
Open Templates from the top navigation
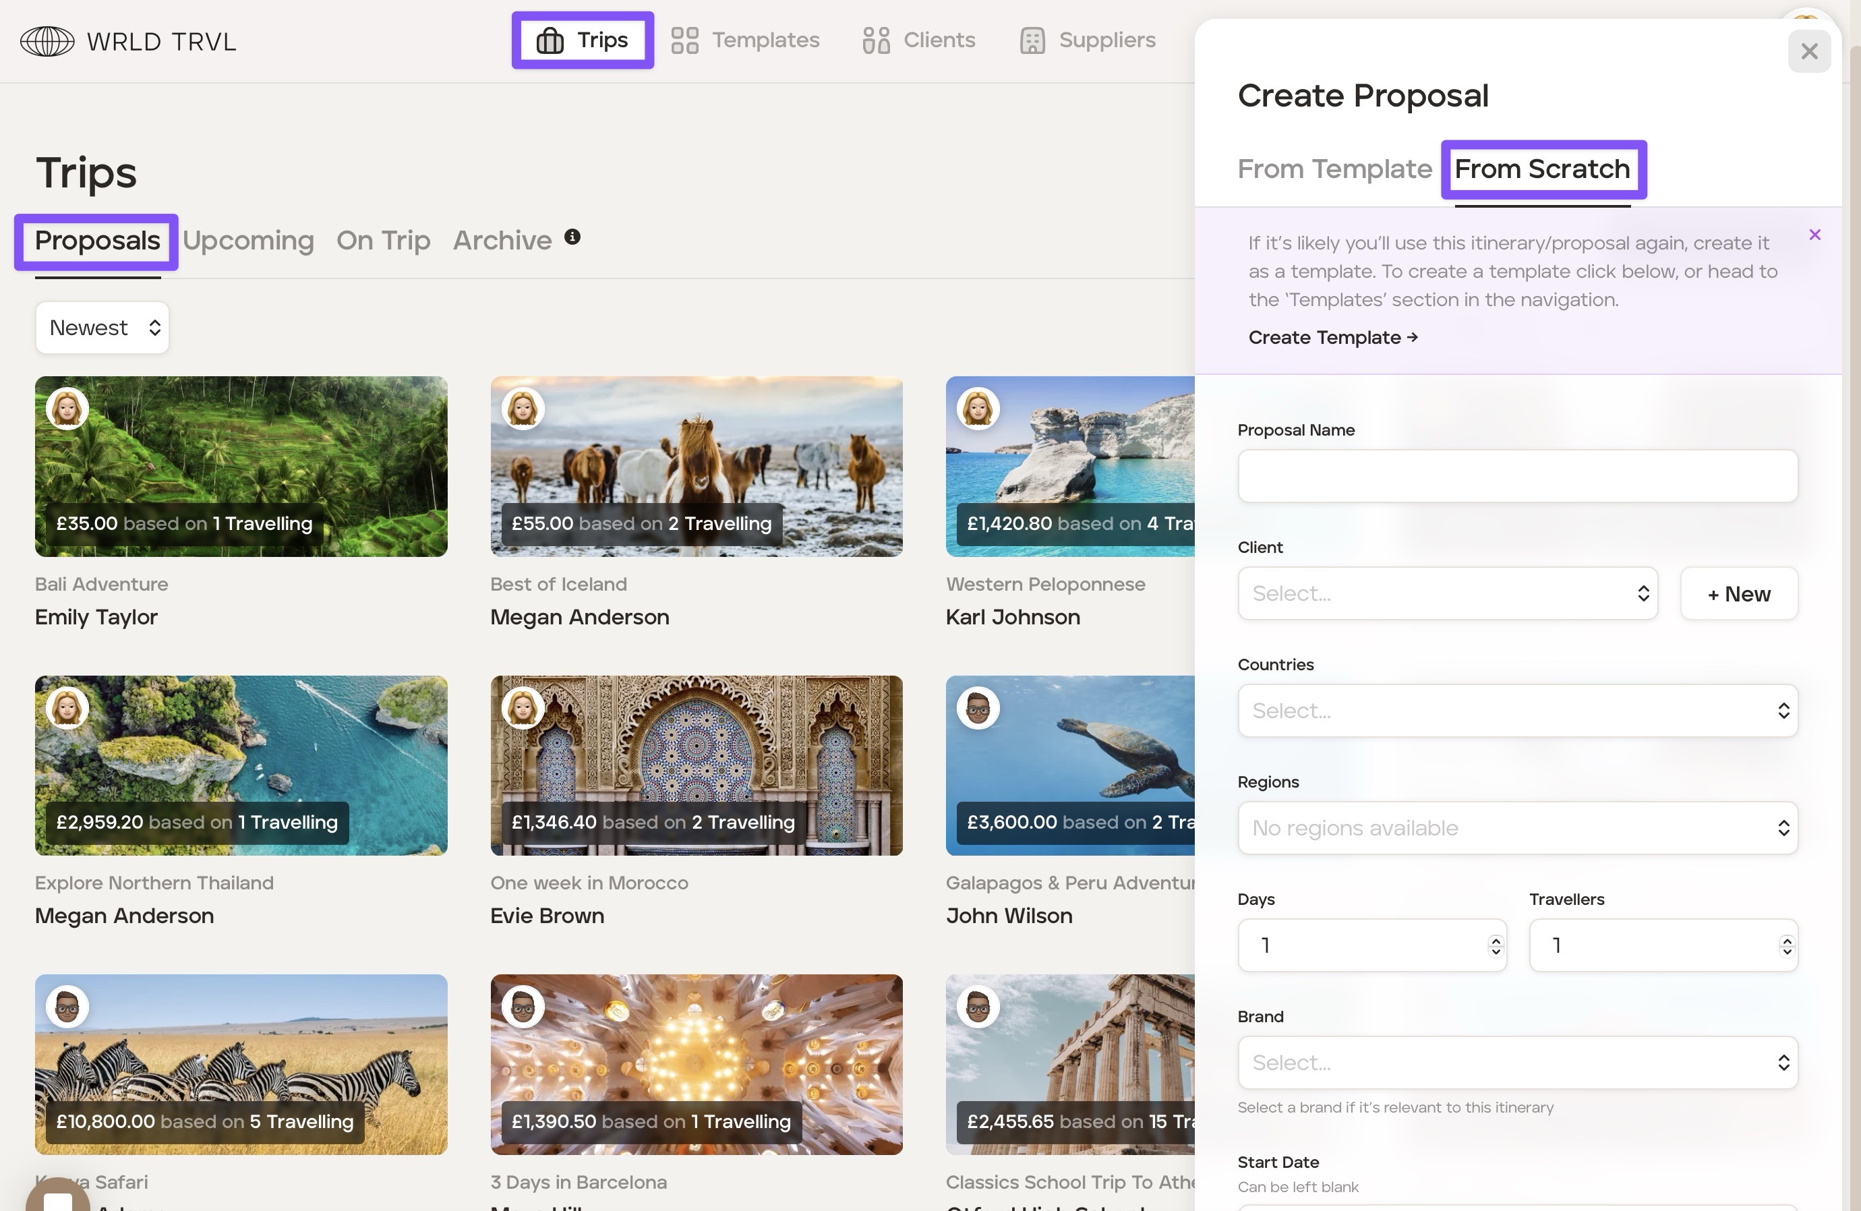(745, 40)
